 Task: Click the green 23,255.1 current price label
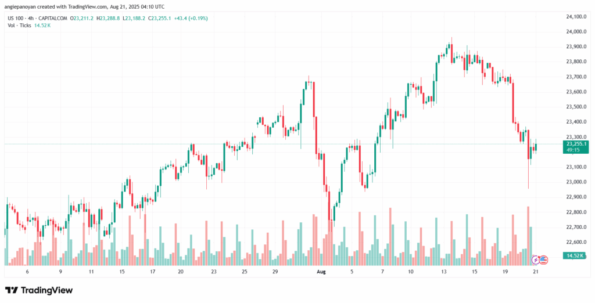coord(575,143)
